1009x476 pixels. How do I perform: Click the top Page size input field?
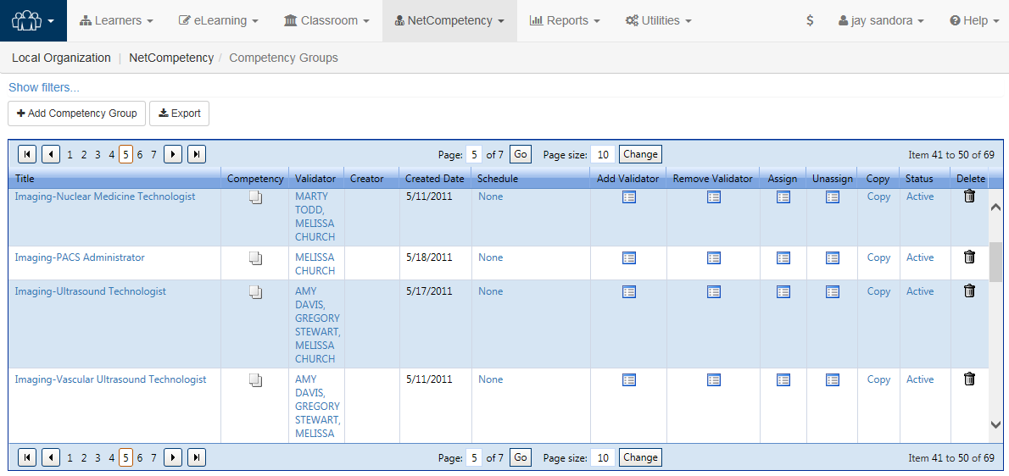602,154
